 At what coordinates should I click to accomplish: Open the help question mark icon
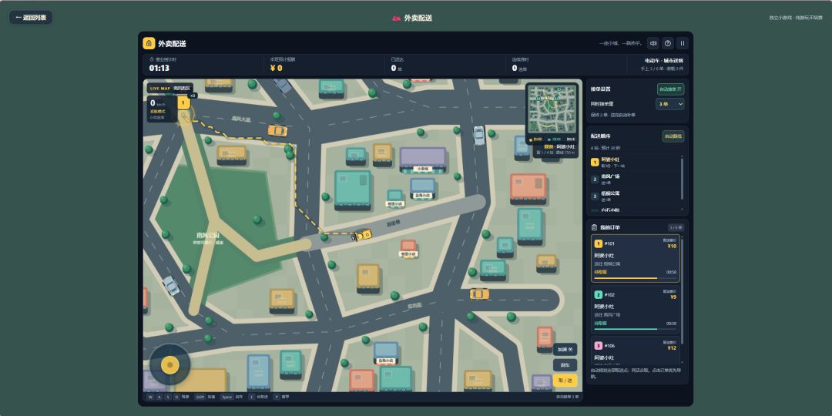click(667, 43)
